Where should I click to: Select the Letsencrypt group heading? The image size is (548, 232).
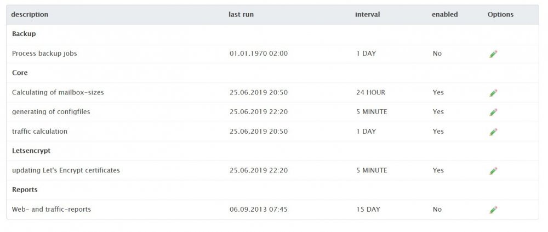tap(31, 150)
